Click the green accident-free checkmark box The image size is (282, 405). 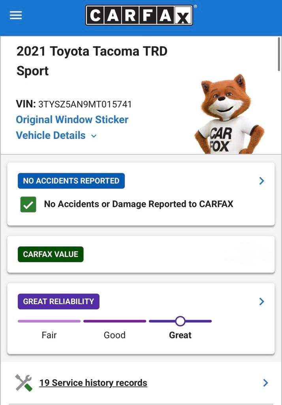coord(28,204)
